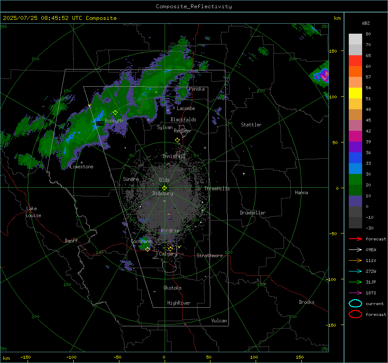Click the bright green 20-30 dBZ swatch
This screenshot has height=363, width=388.
355,180
